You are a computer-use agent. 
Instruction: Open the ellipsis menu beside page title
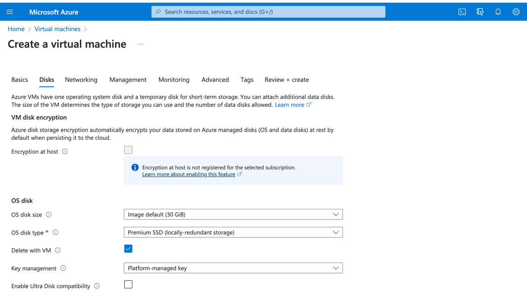140,44
